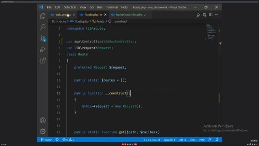The image size is (259, 146).
Task: Change line ending via CRLF
Action: point(193,140)
